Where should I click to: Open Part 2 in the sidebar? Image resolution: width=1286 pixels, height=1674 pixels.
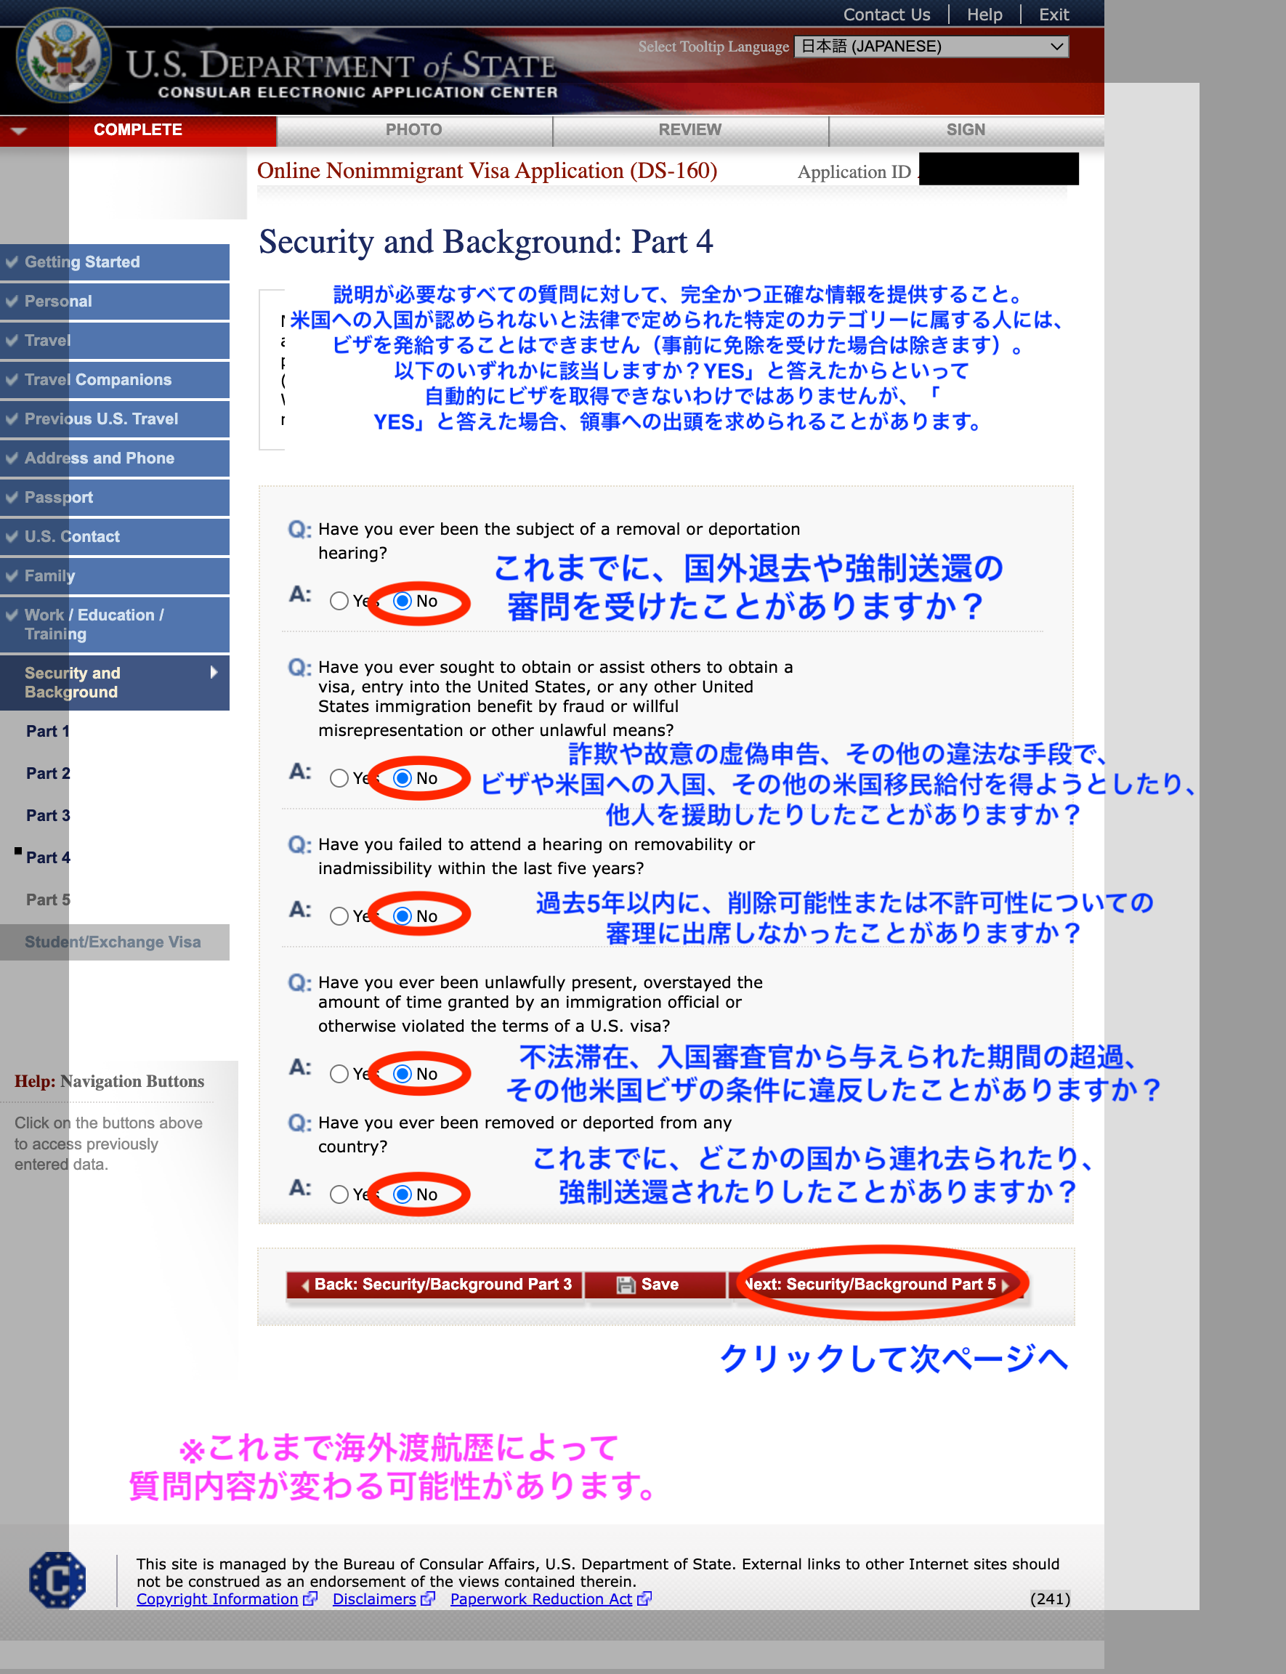click(x=47, y=773)
